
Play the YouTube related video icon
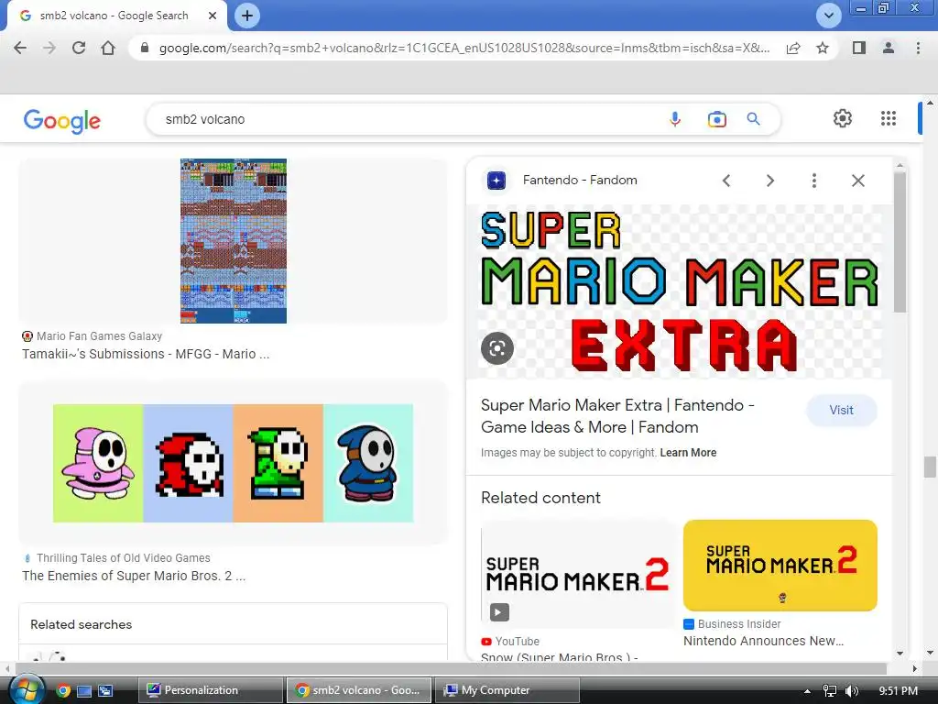pos(499,611)
